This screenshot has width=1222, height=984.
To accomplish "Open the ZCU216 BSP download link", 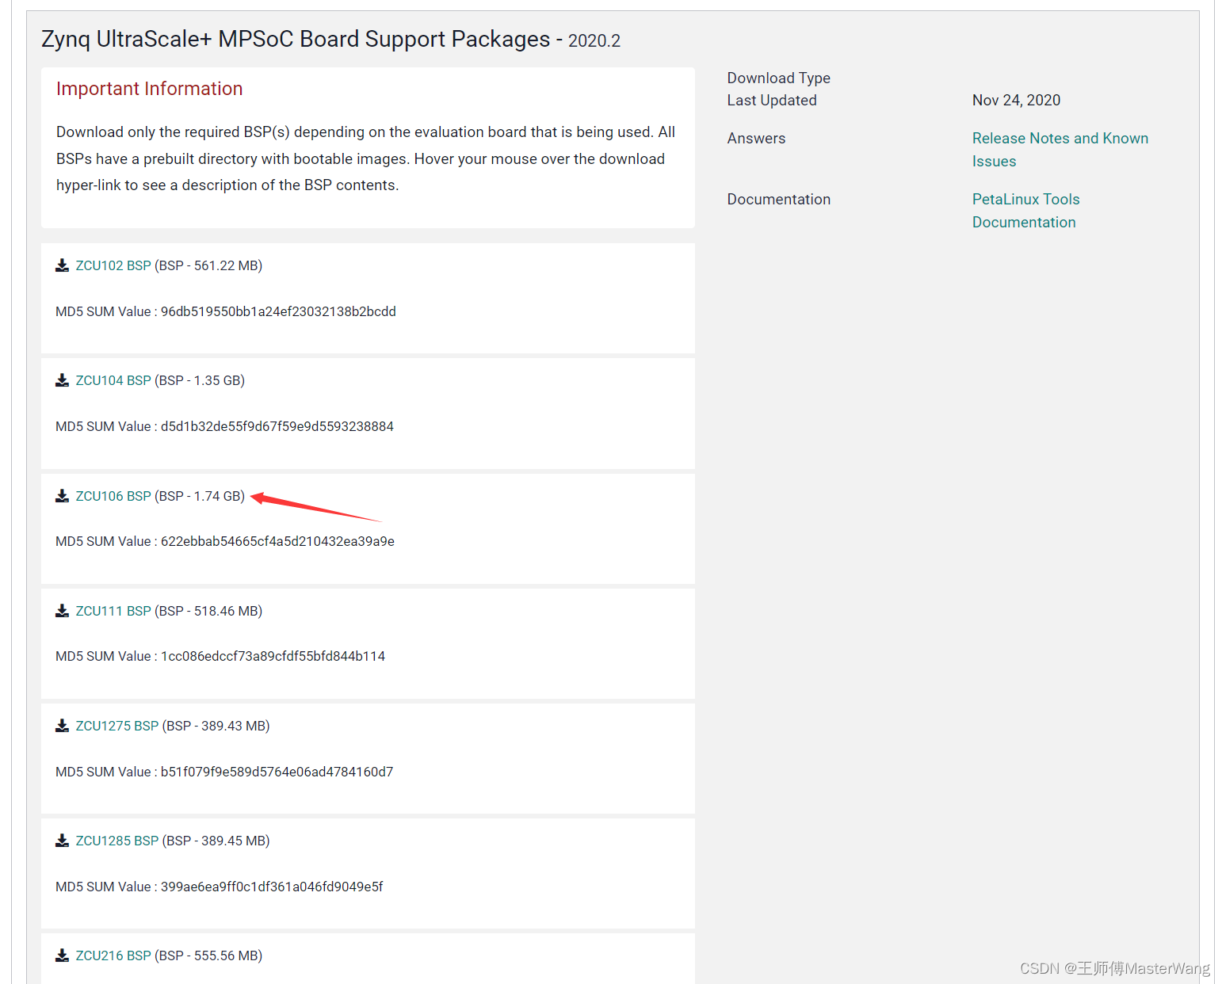I will pos(113,955).
